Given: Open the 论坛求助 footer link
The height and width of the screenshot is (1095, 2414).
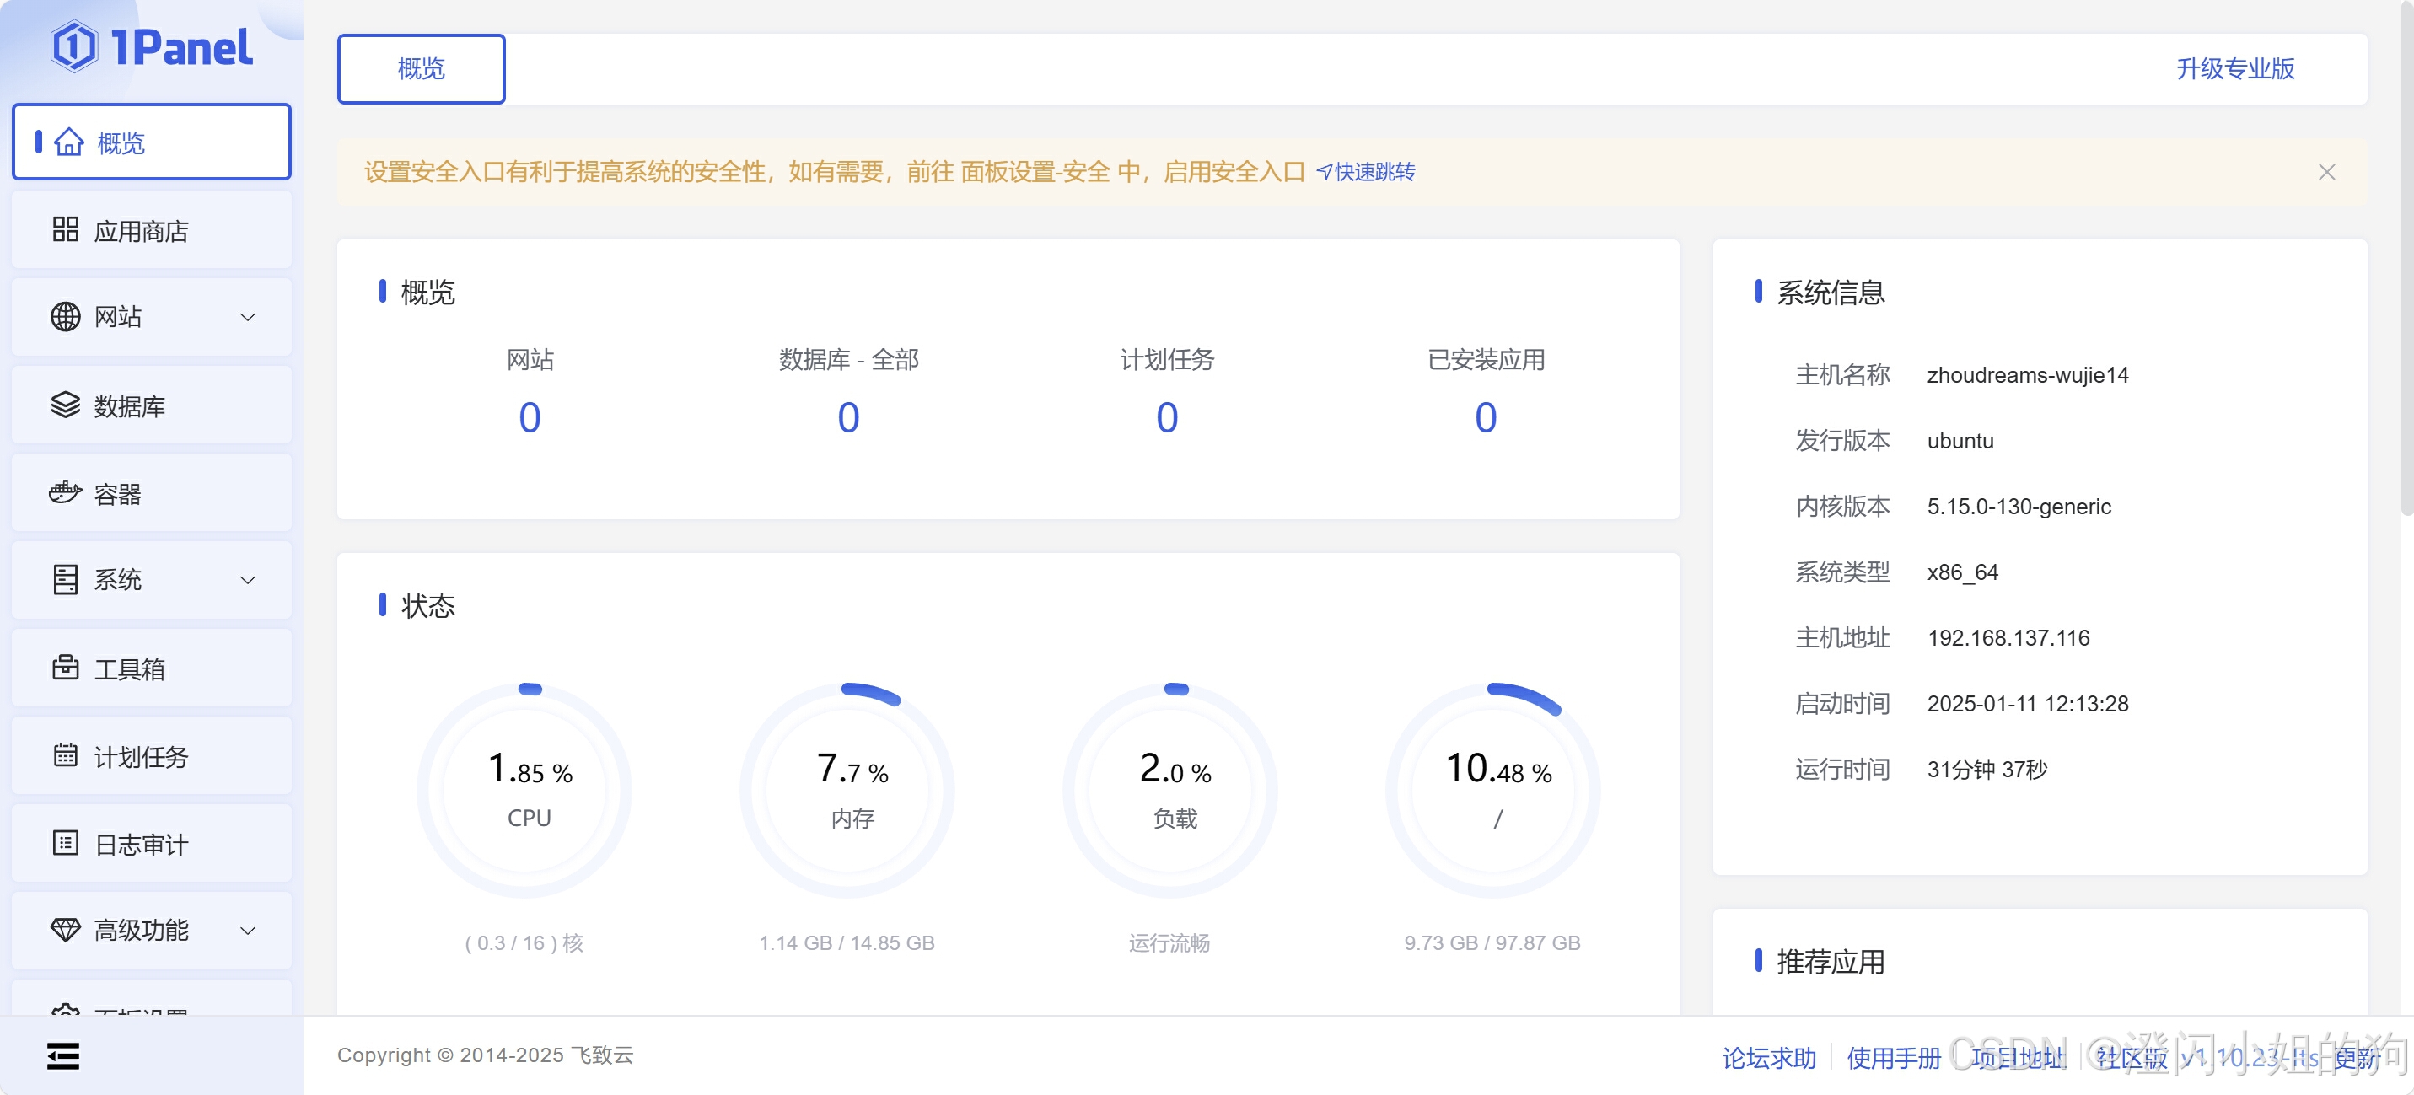Looking at the screenshot, I should pyautogui.click(x=1768, y=1058).
